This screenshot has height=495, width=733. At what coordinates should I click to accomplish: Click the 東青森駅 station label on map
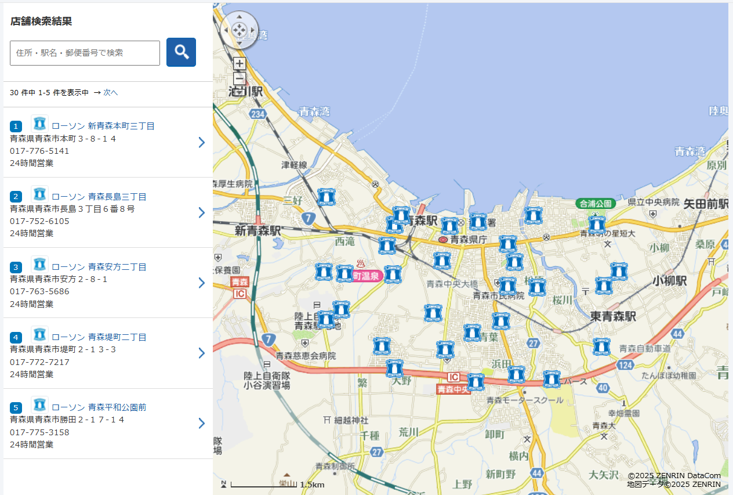pos(613,316)
